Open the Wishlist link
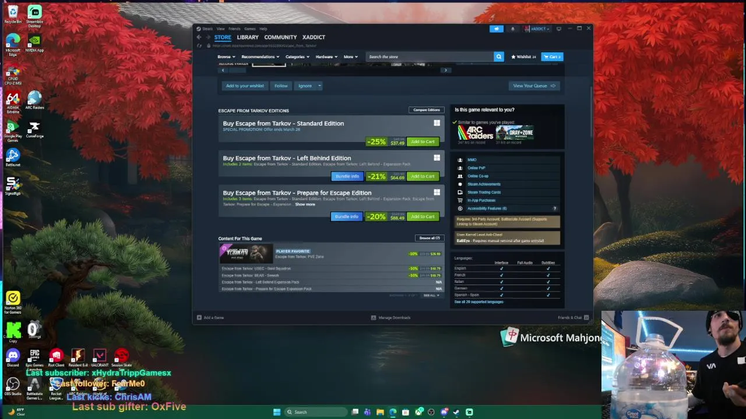This screenshot has width=746, height=419. pos(523,56)
